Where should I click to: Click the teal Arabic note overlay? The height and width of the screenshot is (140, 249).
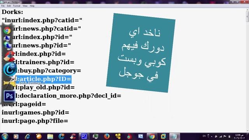click(141, 53)
